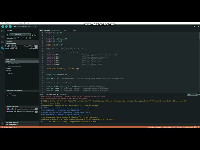This screenshot has height=150, width=200.
Task: Collapse the Local variables node
Action: click(22, 62)
